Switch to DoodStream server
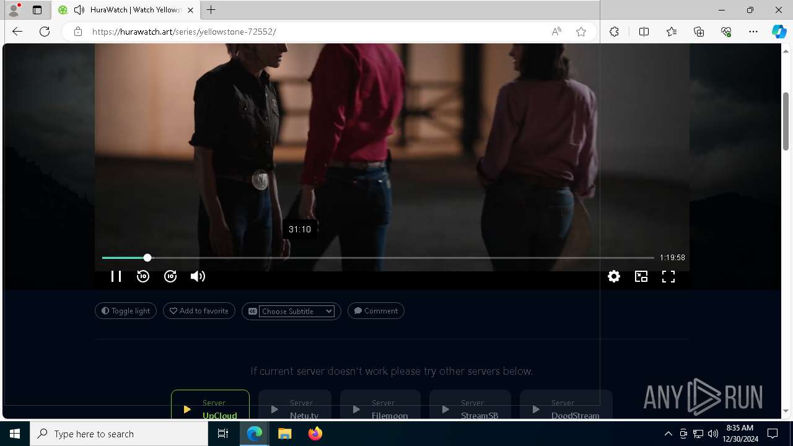The height and width of the screenshot is (446, 793). point(566,405)
